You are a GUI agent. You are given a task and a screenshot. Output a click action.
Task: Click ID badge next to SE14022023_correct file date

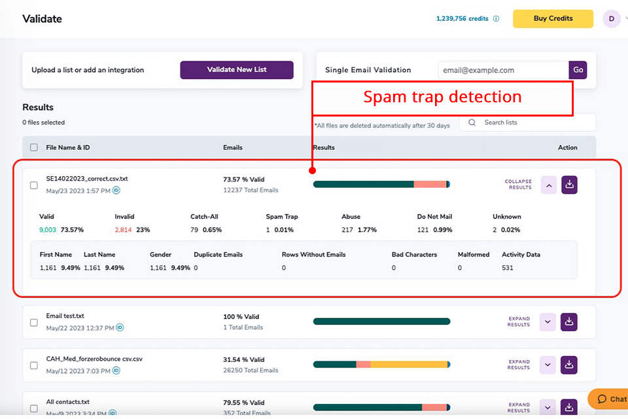click(x=116, y=191)
